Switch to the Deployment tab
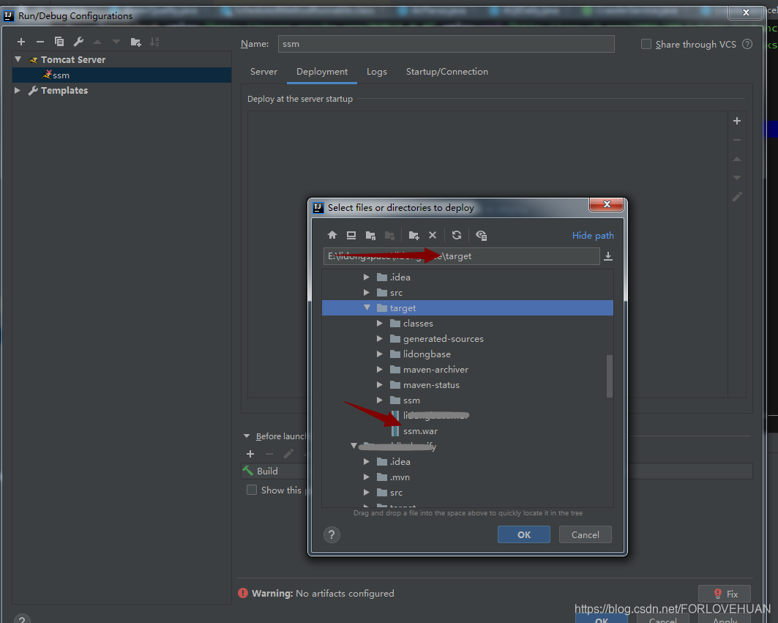The image size is (778, 623). [x=322, y=72]
